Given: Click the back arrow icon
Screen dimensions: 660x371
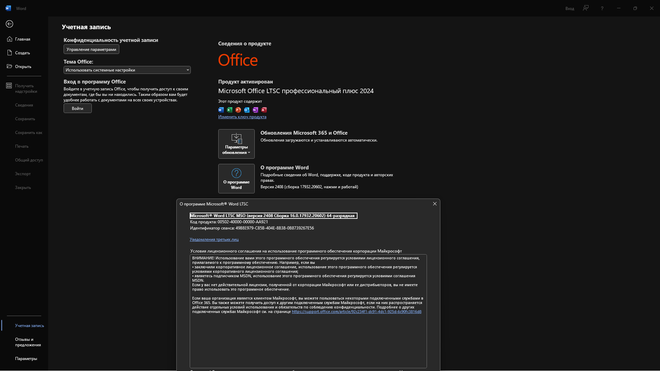Looking at the screenshot, I should coord(9,24).
